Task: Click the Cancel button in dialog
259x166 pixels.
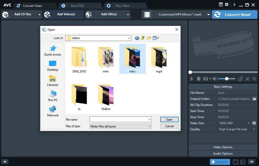Action: [169, 126]
